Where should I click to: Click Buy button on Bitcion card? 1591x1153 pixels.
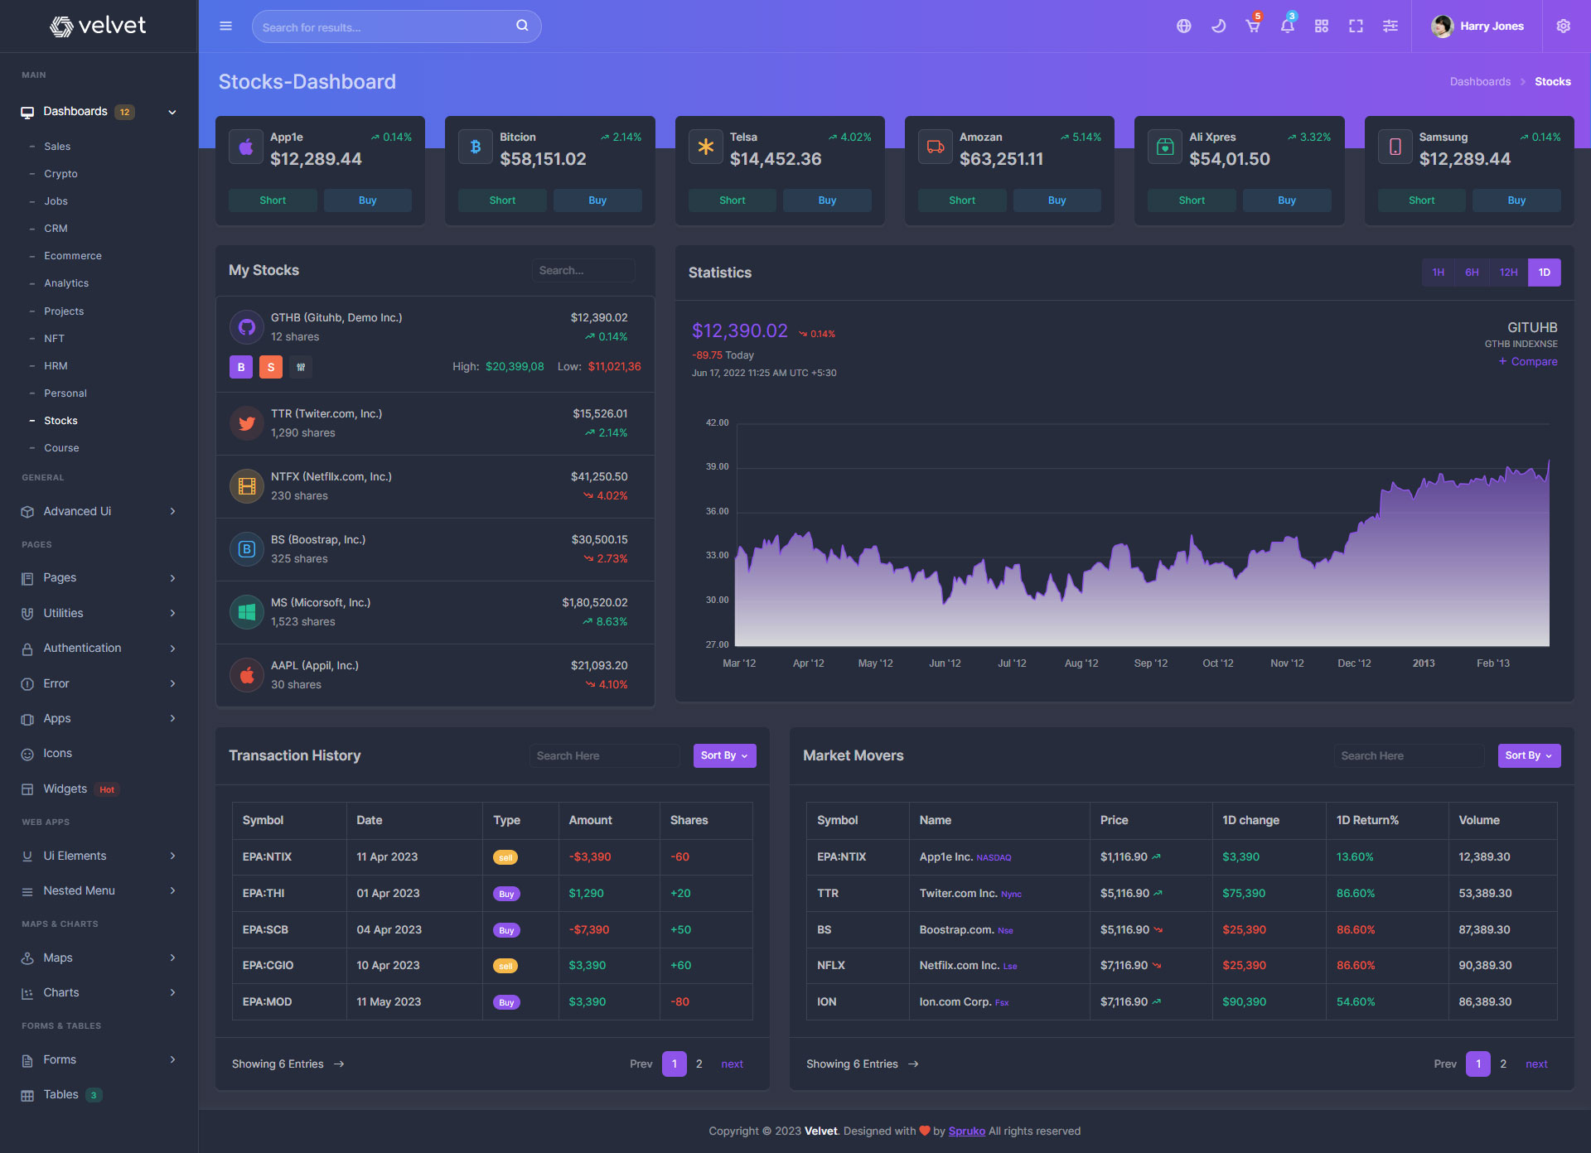[x=597, y=200]
